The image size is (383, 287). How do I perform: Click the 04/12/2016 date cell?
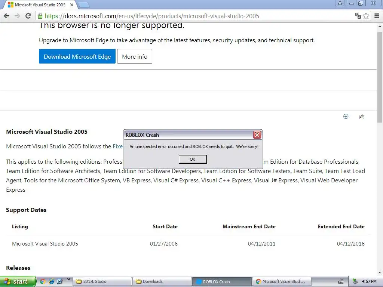(x=351, y=244)
